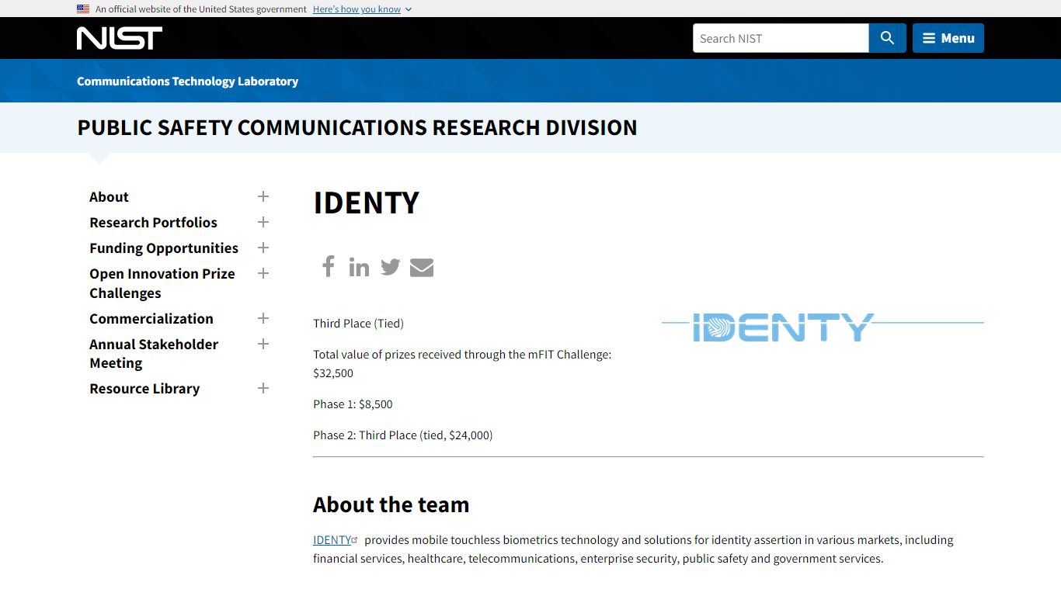Open Research Portfolios sidebar link
1061x596 pixels.
[153, 223]
